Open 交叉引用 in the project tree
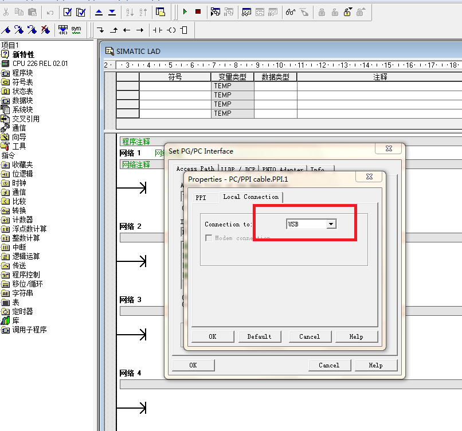 26,119
